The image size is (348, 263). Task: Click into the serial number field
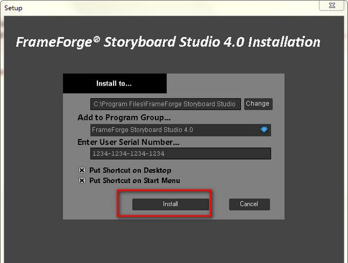[180, 154]
